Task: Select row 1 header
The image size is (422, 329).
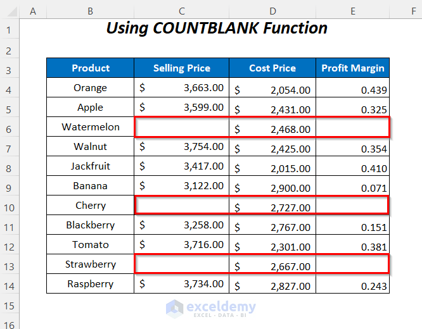Action: pyautogui.click(x=9, y=28)
